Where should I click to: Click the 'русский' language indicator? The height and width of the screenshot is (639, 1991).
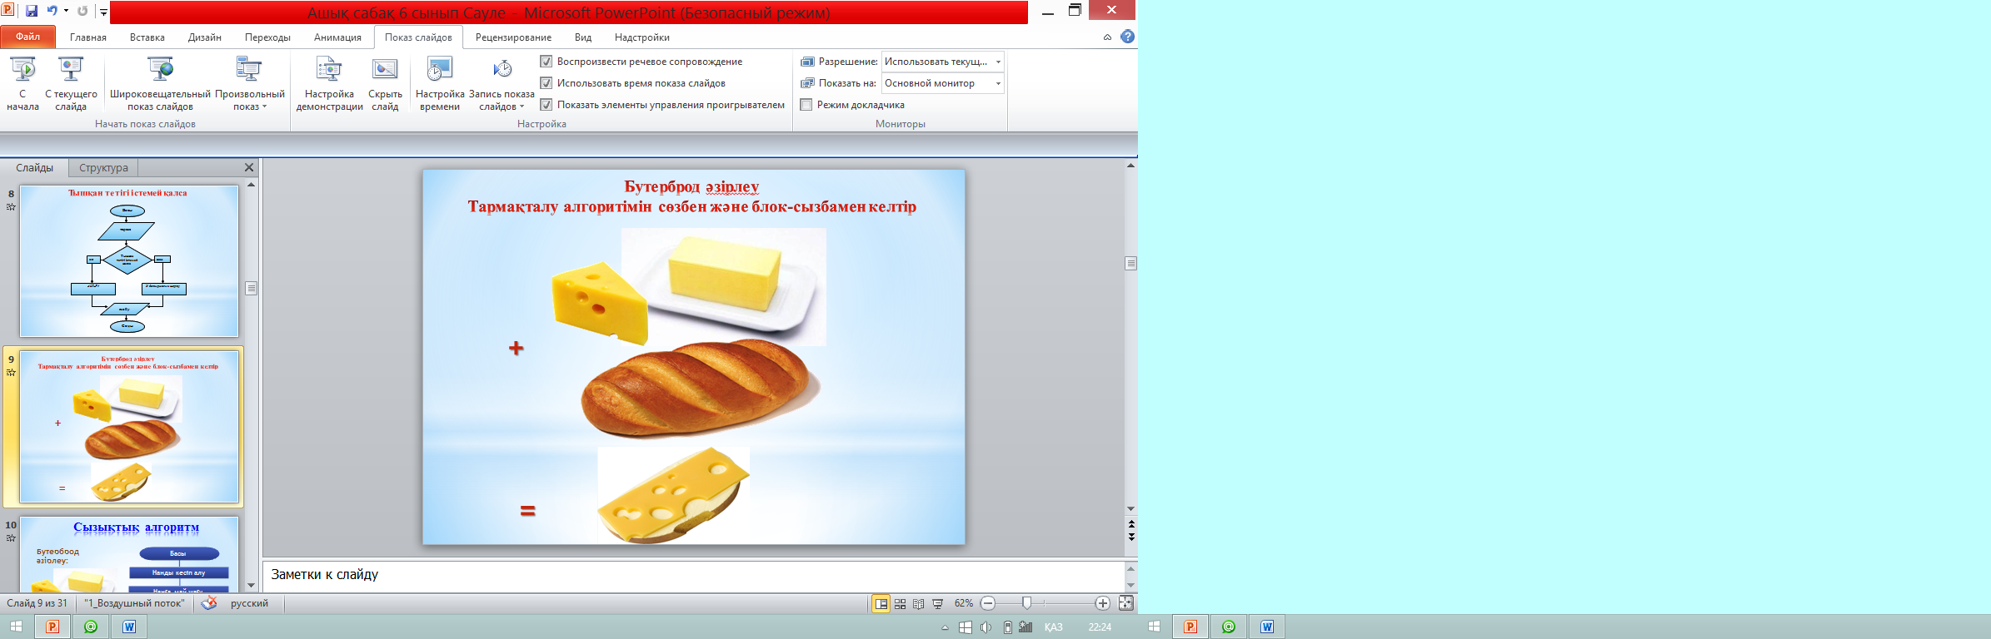(249, 603)
